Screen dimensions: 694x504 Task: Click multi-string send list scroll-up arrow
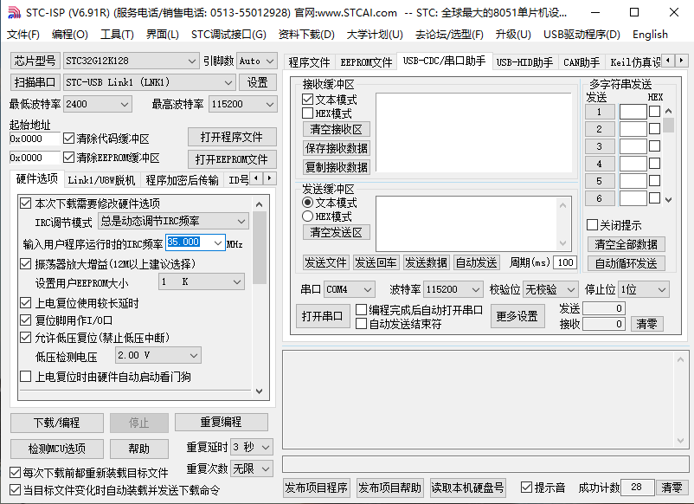[x=668, y=111]
